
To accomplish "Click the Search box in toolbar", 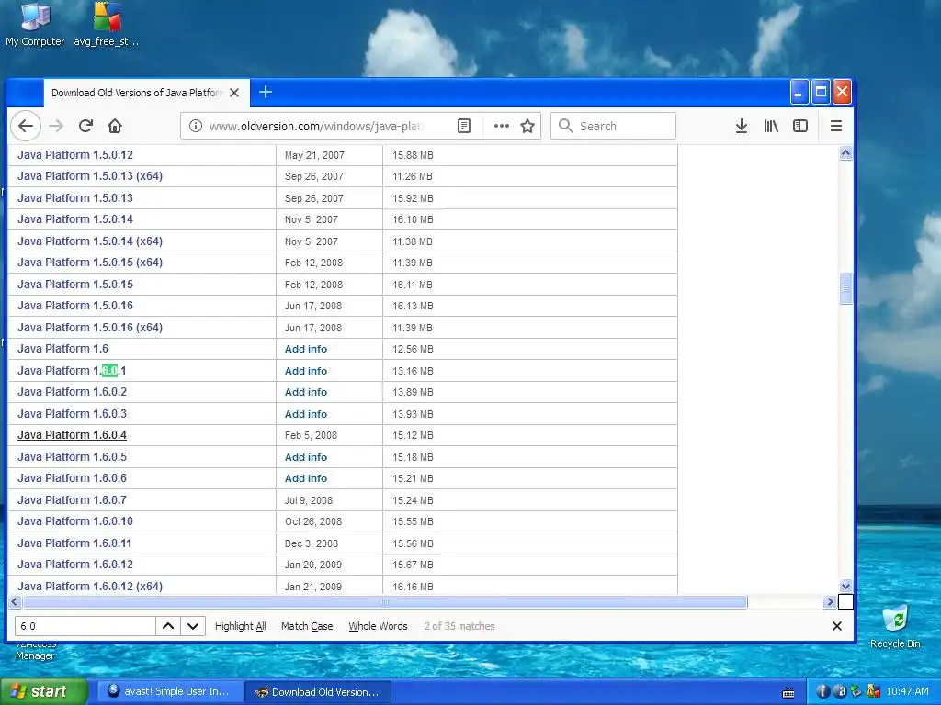I will click(613, 126).
